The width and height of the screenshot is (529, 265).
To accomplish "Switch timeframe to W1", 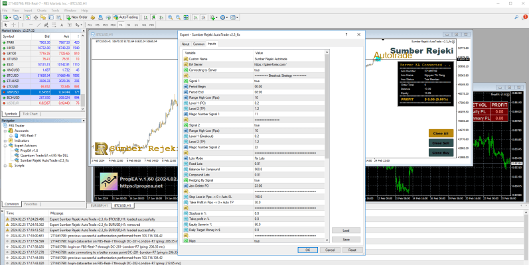I will pyautogui.click(x=144, y=25).
